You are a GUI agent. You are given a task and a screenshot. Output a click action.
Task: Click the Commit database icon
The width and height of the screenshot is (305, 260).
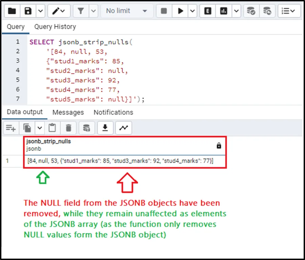pos(251,11)
